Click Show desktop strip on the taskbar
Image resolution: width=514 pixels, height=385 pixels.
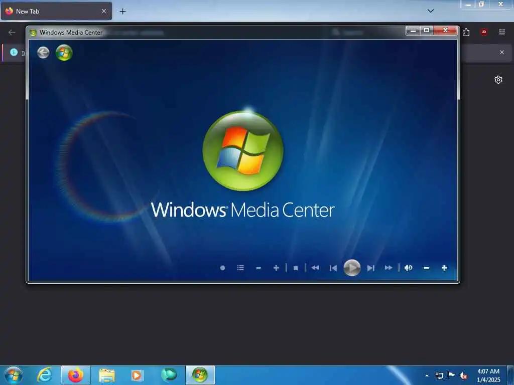[x=510, y=375]
